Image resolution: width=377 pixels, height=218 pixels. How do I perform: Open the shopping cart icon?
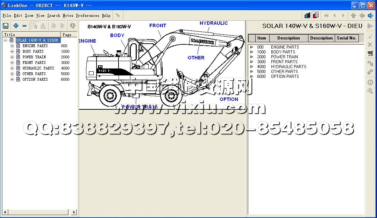point(370,53)
